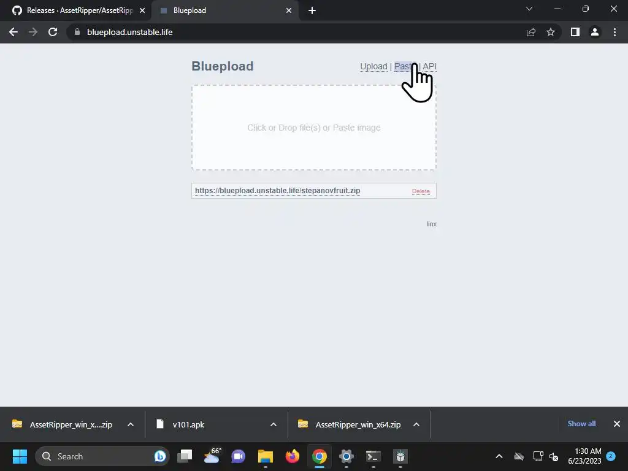This screenshot has width=628, height=471.
Task: Open the box-shaped app on taskbar
Action: pyautogui.click(x=400, y=456)
